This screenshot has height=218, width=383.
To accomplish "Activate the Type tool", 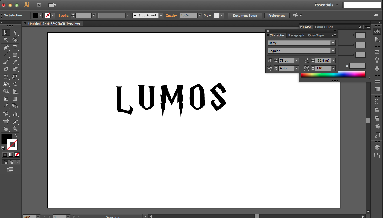I will [15, 48].
